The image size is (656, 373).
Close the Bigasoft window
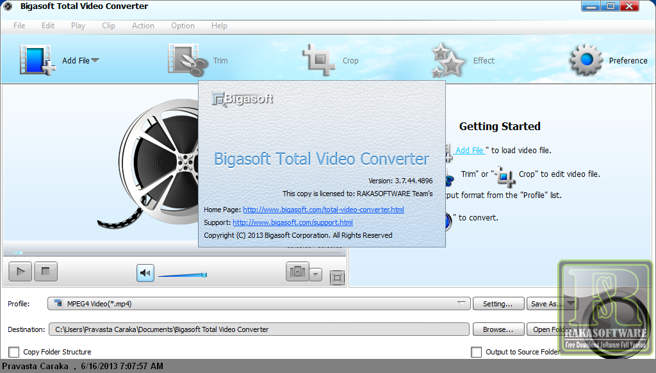coord(629,6)
